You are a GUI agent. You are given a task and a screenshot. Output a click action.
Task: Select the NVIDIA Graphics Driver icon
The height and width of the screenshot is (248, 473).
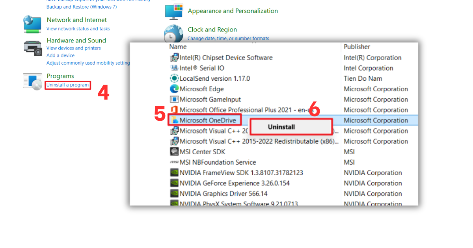point(174,193)
